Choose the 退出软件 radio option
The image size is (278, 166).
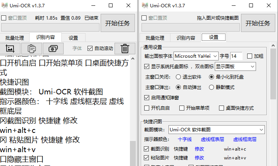click(x=178, y=77)
